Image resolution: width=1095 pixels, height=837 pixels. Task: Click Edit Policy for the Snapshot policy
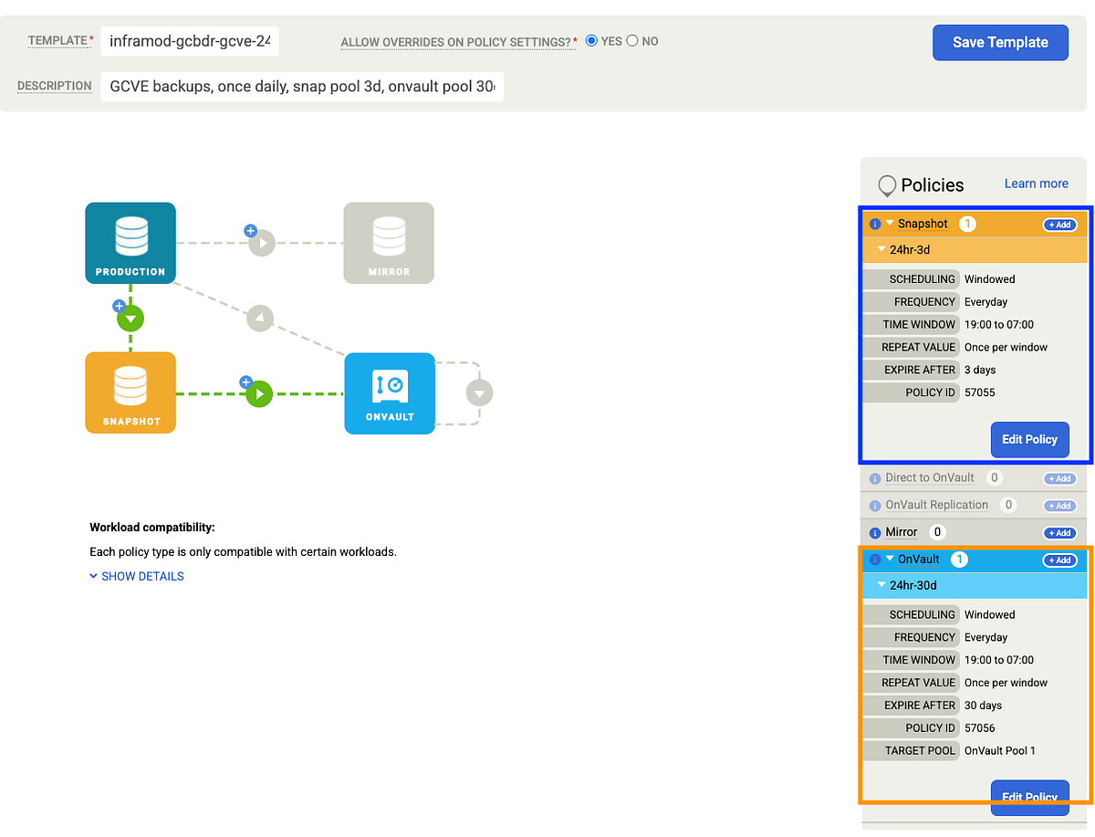(x=1029, y=439)
